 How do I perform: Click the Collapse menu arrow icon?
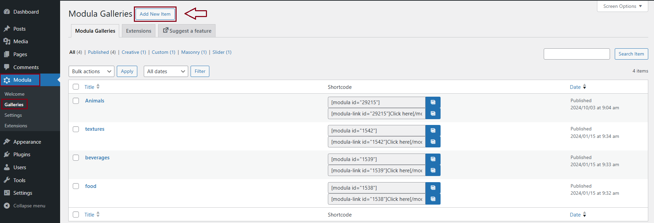(x=7, y=206)
